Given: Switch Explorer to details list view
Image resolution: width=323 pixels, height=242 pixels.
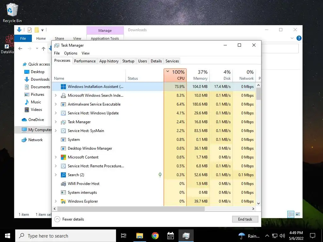Looking at the screenshot, I should pyautogui.click(x=291, y=214).
